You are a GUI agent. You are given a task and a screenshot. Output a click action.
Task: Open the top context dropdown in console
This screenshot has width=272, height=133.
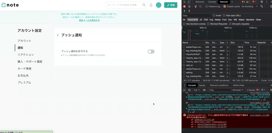point(197,90)
